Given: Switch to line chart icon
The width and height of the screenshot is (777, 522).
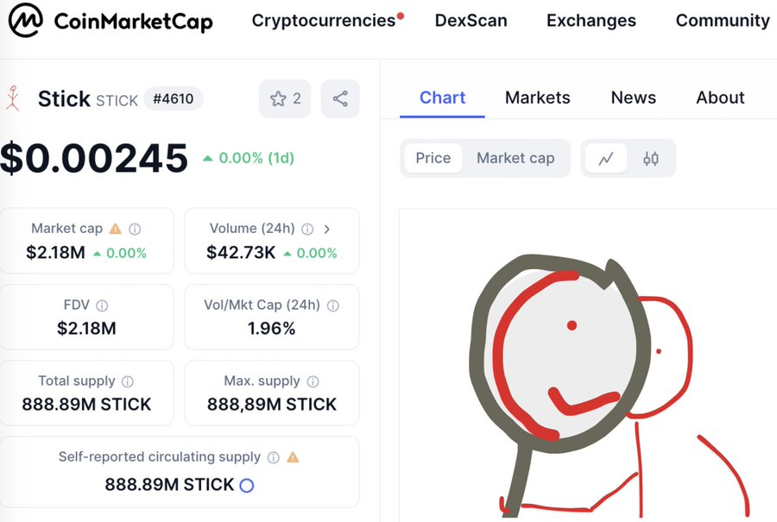Looking at the screenshot, I should 606,159.
